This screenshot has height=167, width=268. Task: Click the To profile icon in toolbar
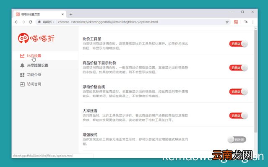(x=246, y=22)
